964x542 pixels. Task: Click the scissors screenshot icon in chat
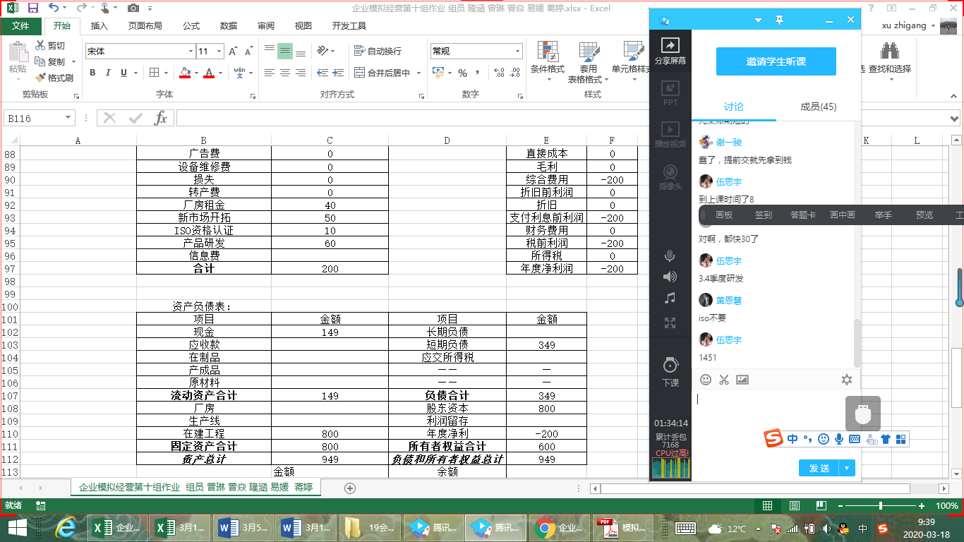[723, 380]
